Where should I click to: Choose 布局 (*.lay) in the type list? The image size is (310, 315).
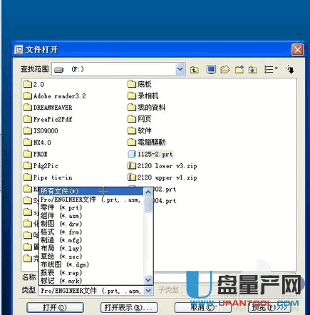91,248
